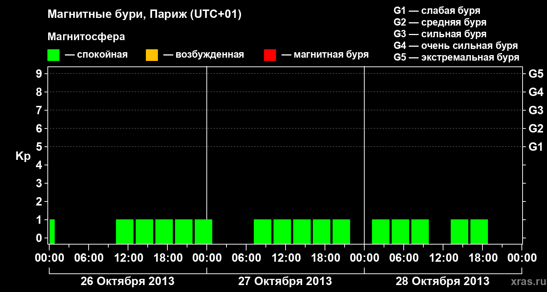
Task: Click the 'G5' label on right axis
Action: [536, 74]
